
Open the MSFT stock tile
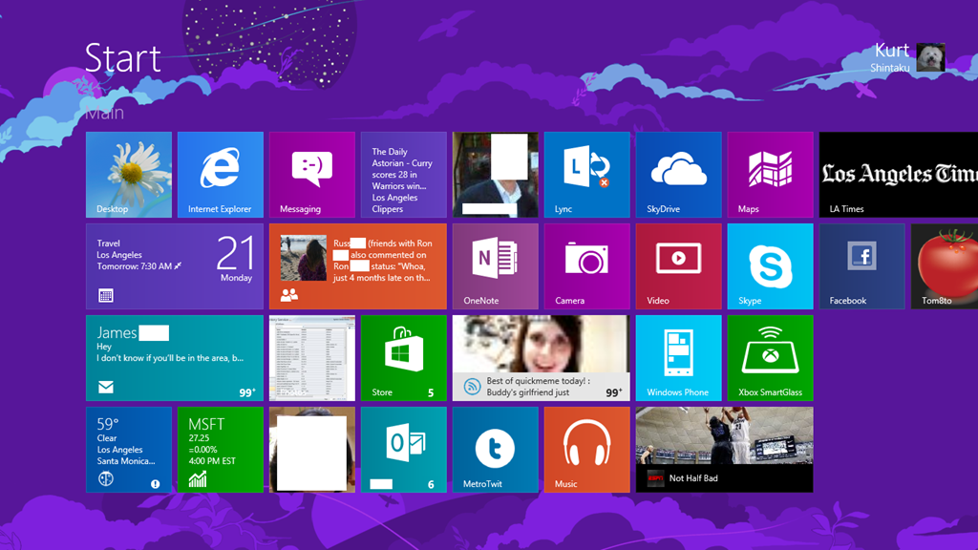pyautogui.click(x=220, y=450)
